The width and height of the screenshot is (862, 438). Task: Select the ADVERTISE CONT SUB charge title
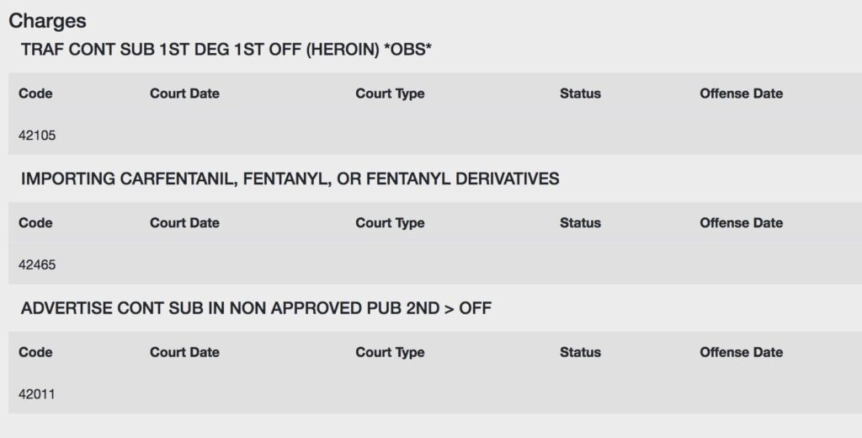click(256, 308)
